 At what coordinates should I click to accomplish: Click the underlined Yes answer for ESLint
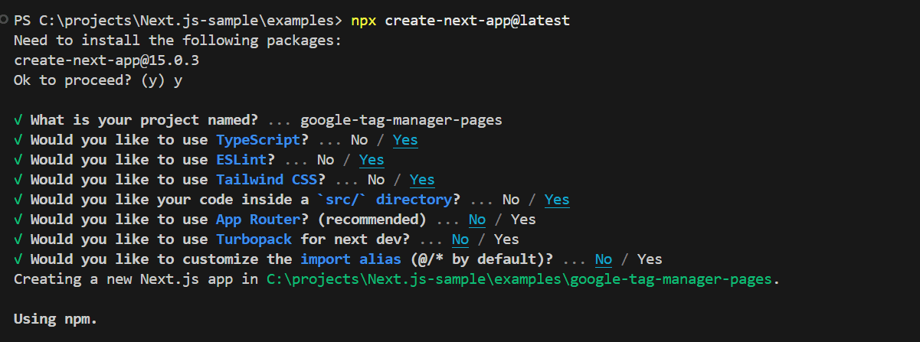point(372,160)
